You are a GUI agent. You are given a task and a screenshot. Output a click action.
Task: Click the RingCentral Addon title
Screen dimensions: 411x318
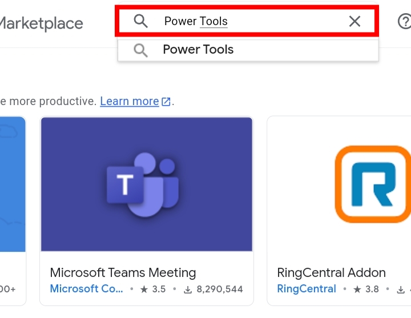[x=331, y=273]
